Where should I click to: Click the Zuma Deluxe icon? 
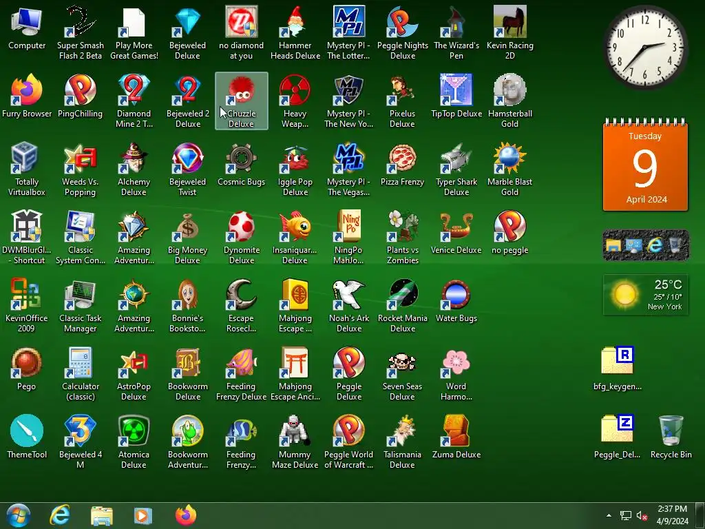[x=456, y=437]
